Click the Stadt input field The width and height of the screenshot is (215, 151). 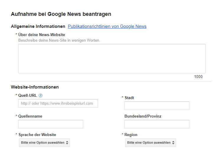click(157, 106)
